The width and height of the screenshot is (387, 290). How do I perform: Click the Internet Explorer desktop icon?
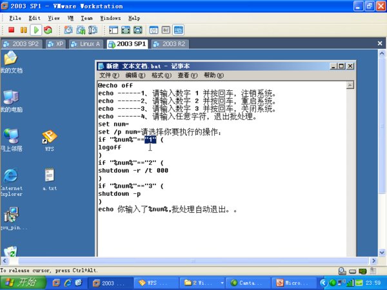11,182
